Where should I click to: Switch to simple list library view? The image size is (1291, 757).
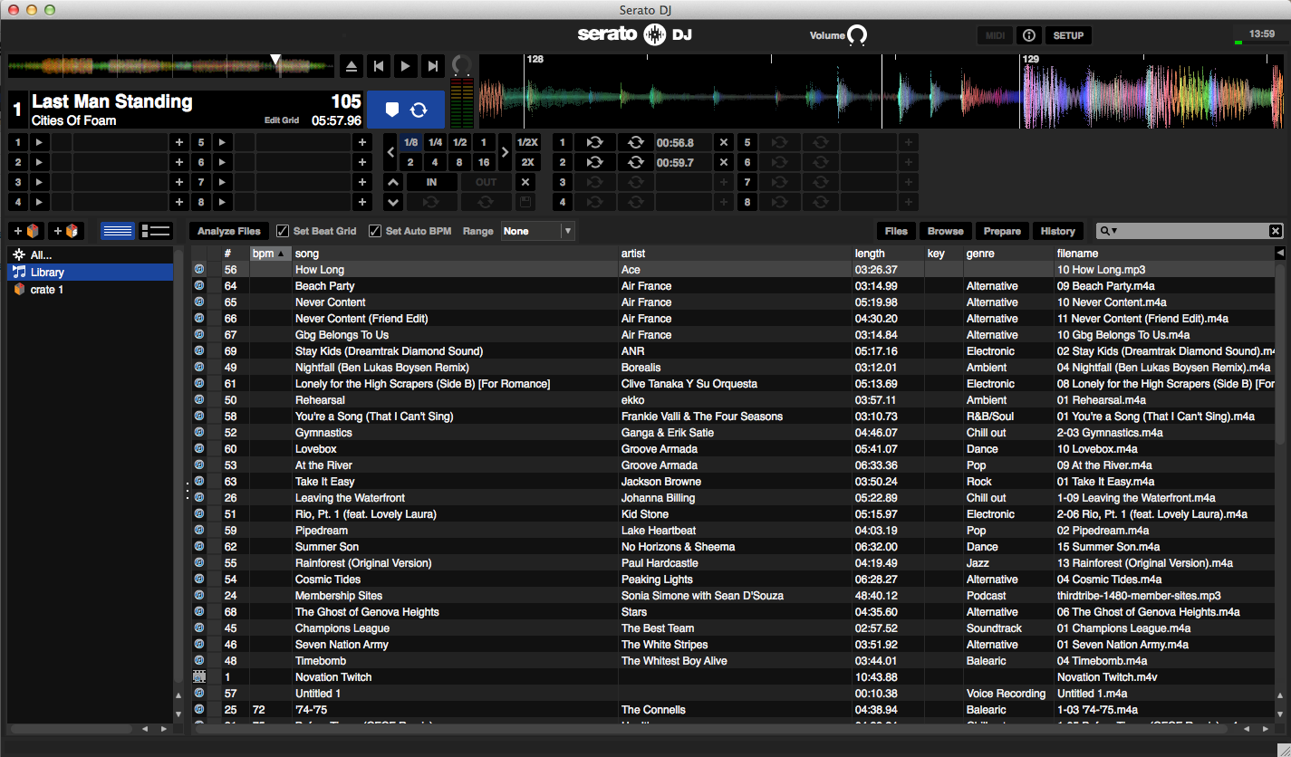118,231
